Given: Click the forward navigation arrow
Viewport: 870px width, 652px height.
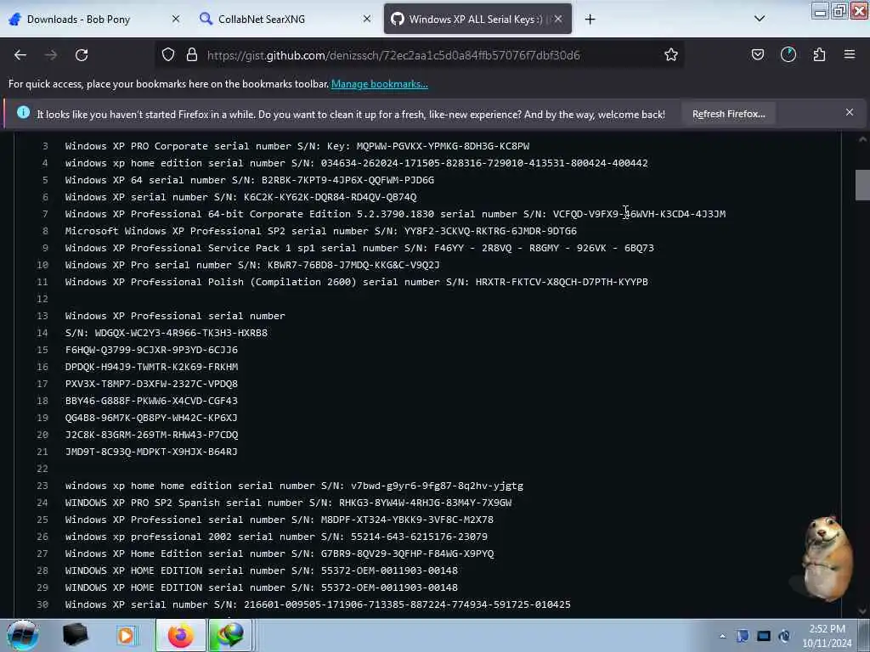Looking at the screenshot, I should 51,55.
